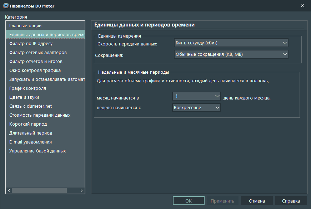Click the 'Справка' help button
The image size is (311, 209).
click(291, 201)
